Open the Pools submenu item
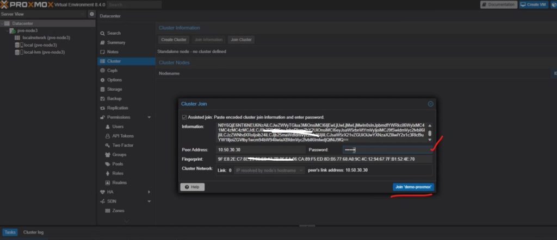This screenshot has width=557, height=240. [118, 164]
